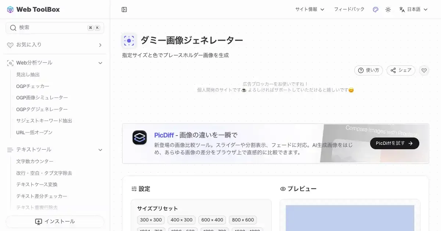Open the フィードバック menu item

coord(349,10)
